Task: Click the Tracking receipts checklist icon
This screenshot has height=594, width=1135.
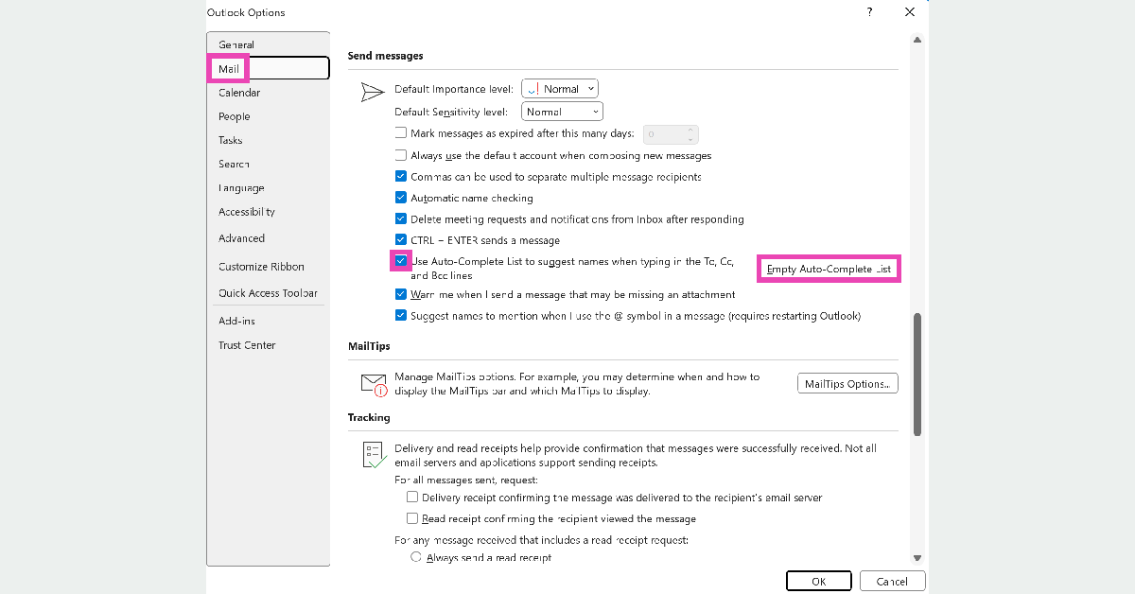Action: 375,455
